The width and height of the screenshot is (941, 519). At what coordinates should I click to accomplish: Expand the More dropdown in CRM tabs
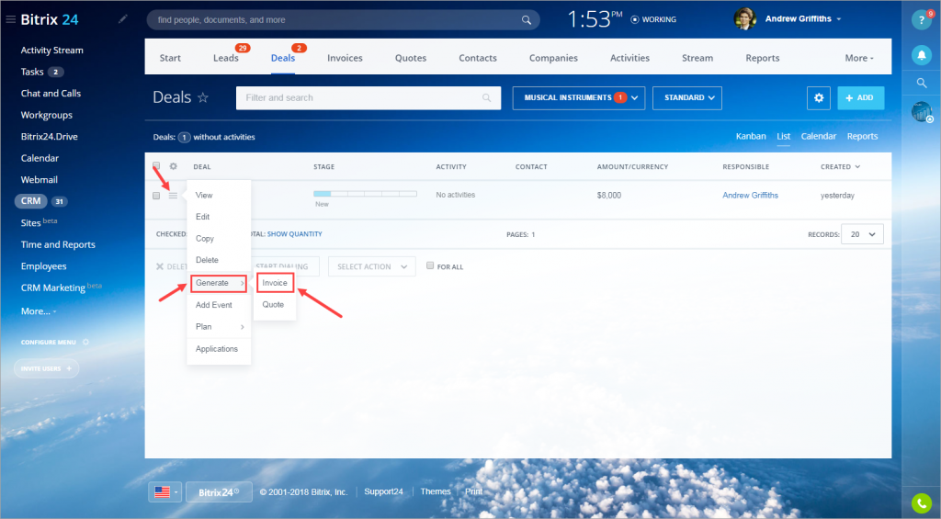(859, 58)
